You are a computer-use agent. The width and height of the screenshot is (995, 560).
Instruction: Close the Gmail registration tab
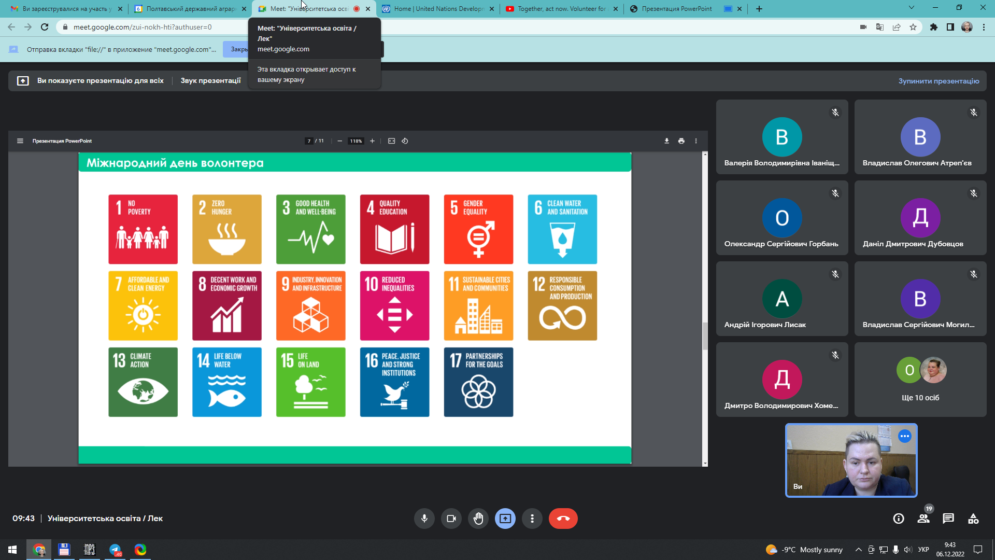coord(120,9)
